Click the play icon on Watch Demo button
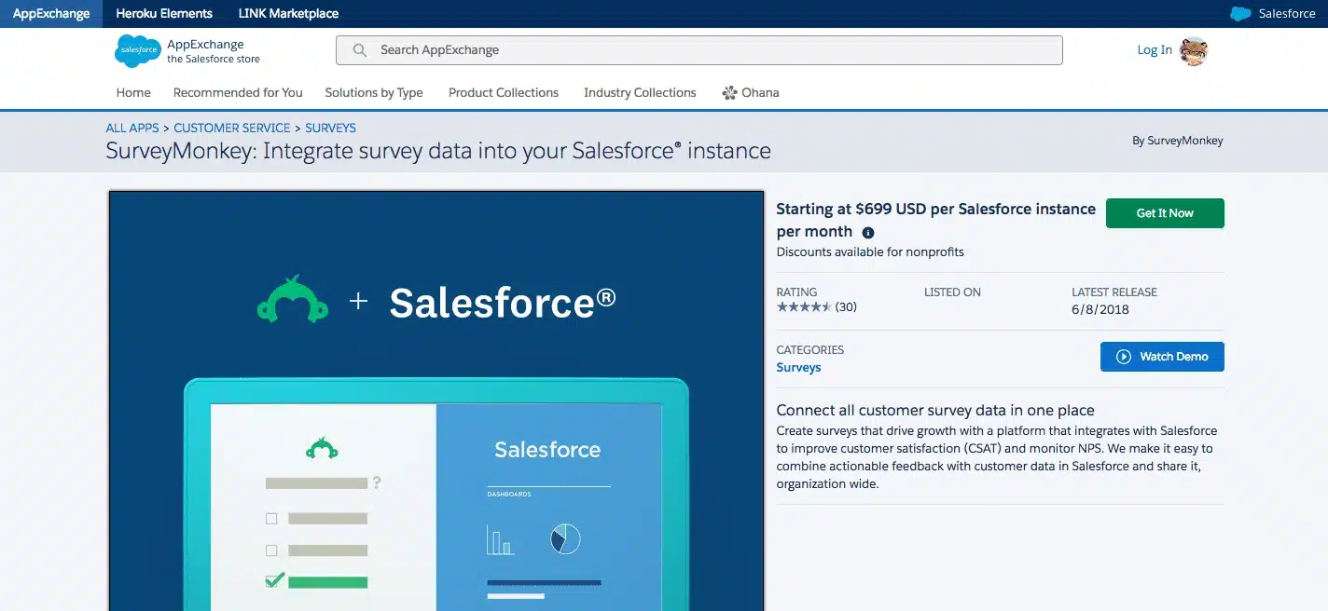The height and width of the screenshot is (611, 1328). [1124, 356]
